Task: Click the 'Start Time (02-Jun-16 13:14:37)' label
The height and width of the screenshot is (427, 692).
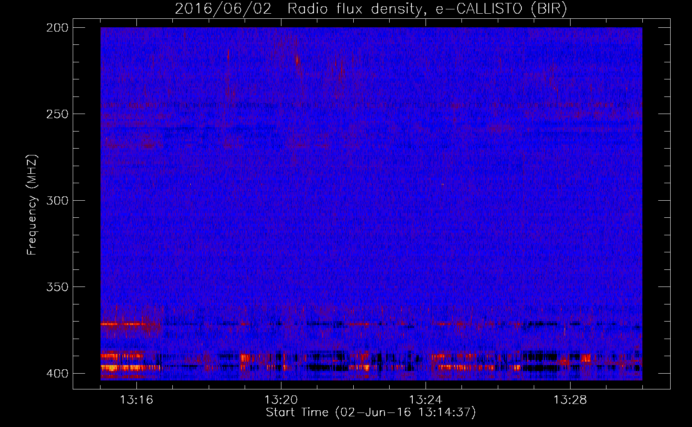Action: coord(371,412)
